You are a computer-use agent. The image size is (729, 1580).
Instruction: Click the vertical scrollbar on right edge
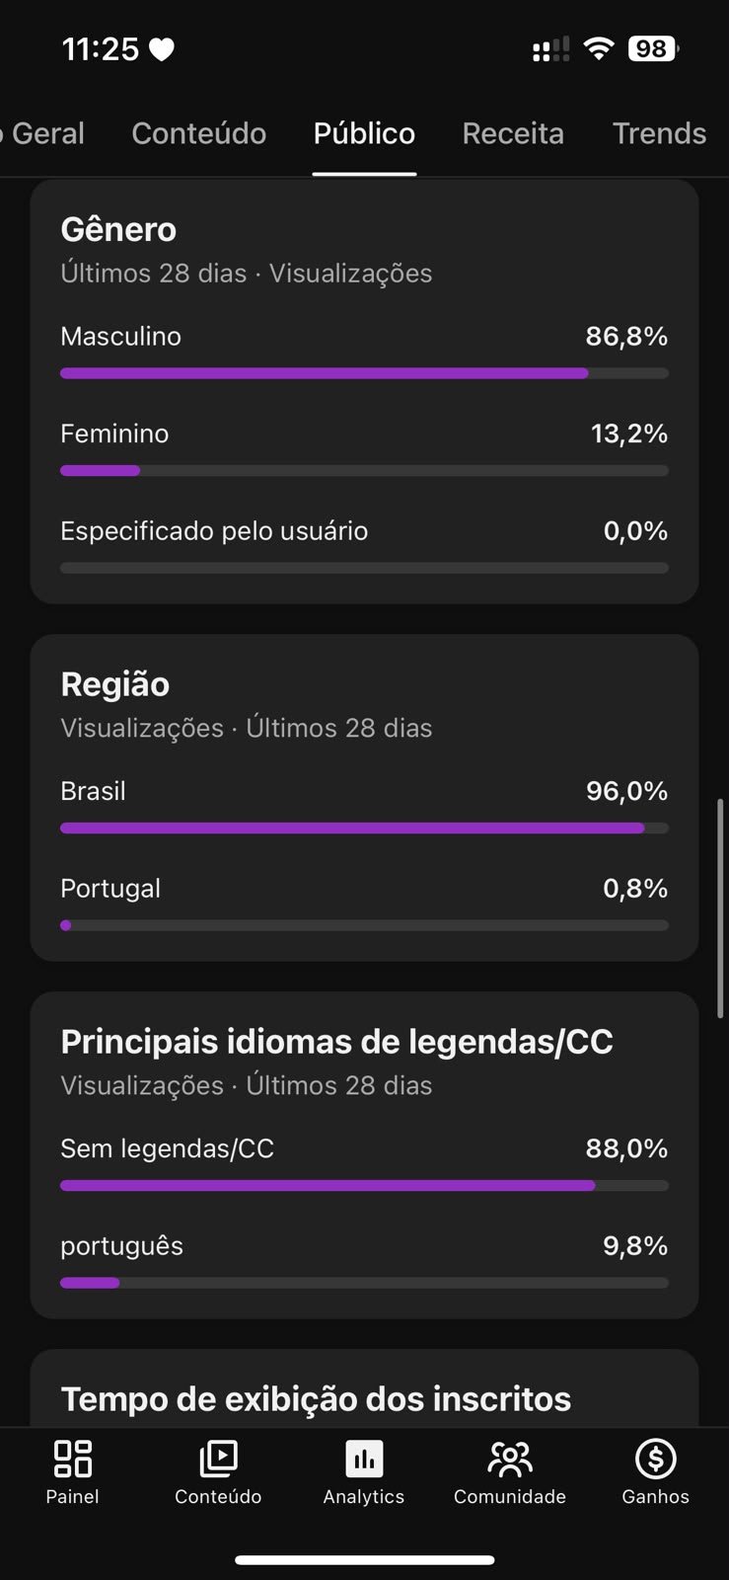[720, 908]
